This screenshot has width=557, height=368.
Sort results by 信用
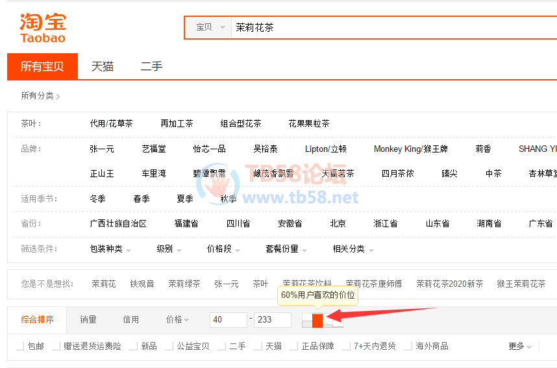pos(130,320)
